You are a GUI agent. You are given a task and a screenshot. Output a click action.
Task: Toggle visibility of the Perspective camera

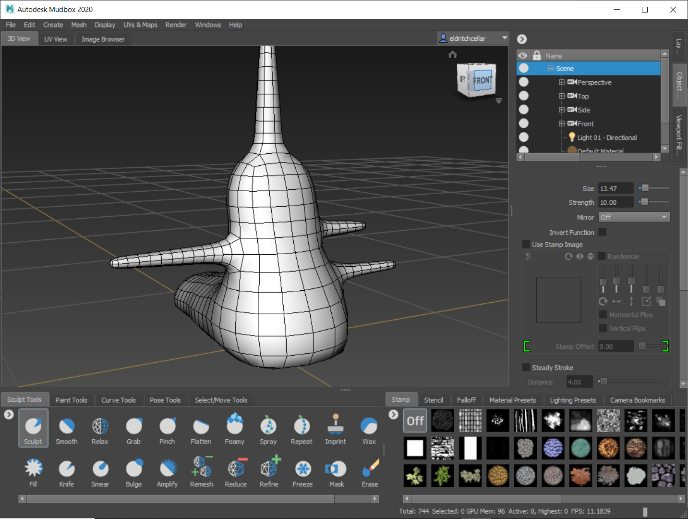click(x=523, y=82)
